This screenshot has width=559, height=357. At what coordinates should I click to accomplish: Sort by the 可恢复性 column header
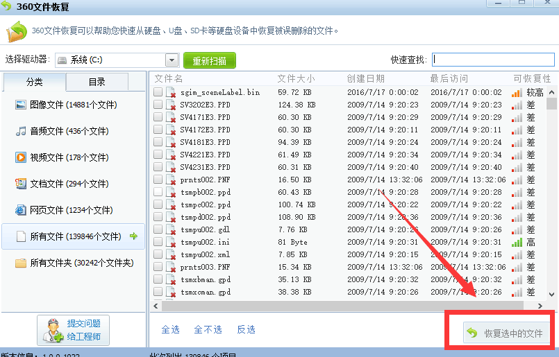(532, 78)
